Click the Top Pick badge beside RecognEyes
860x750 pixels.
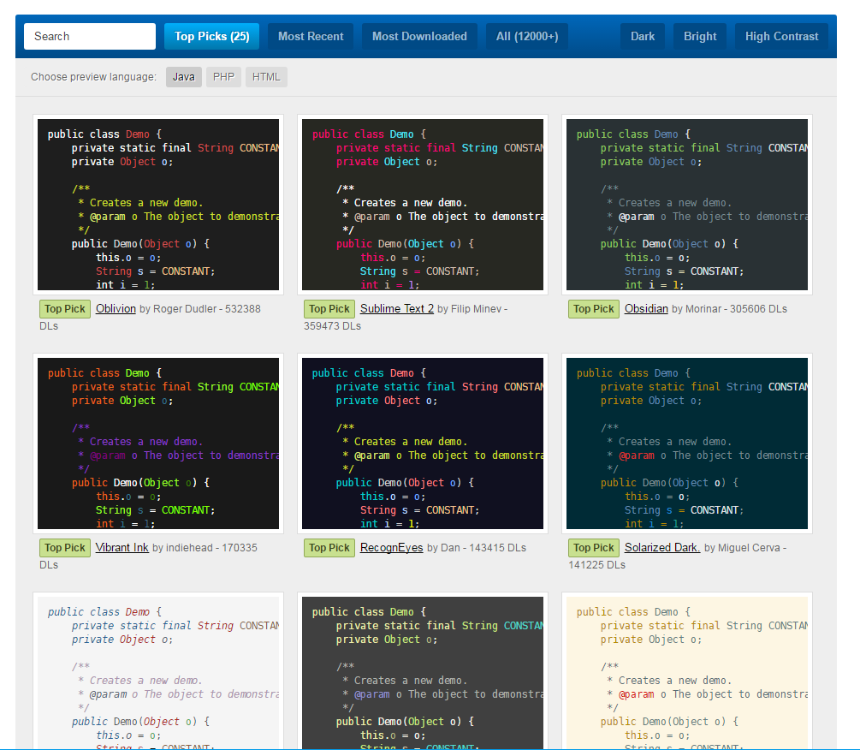[329, 548]
